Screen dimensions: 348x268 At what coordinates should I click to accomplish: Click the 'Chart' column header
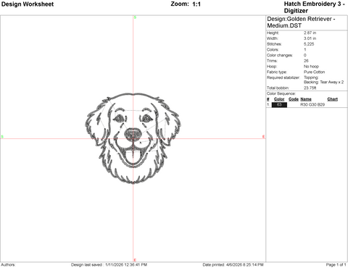click(x=333, y=99)
